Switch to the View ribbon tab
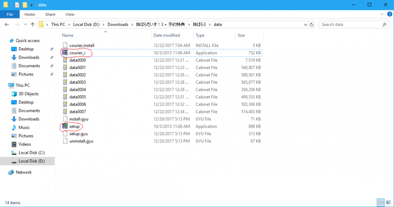The width and height of the screenshot is (394, 207). click(70, 15)
